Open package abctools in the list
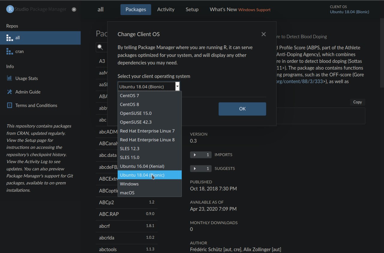The height and width of the screenshot is (253, 384). pyautogui.click(x=127, y=249)
